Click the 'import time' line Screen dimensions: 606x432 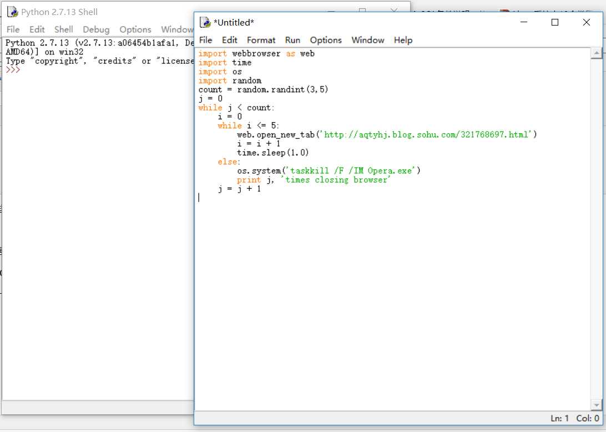pos(225,63)
